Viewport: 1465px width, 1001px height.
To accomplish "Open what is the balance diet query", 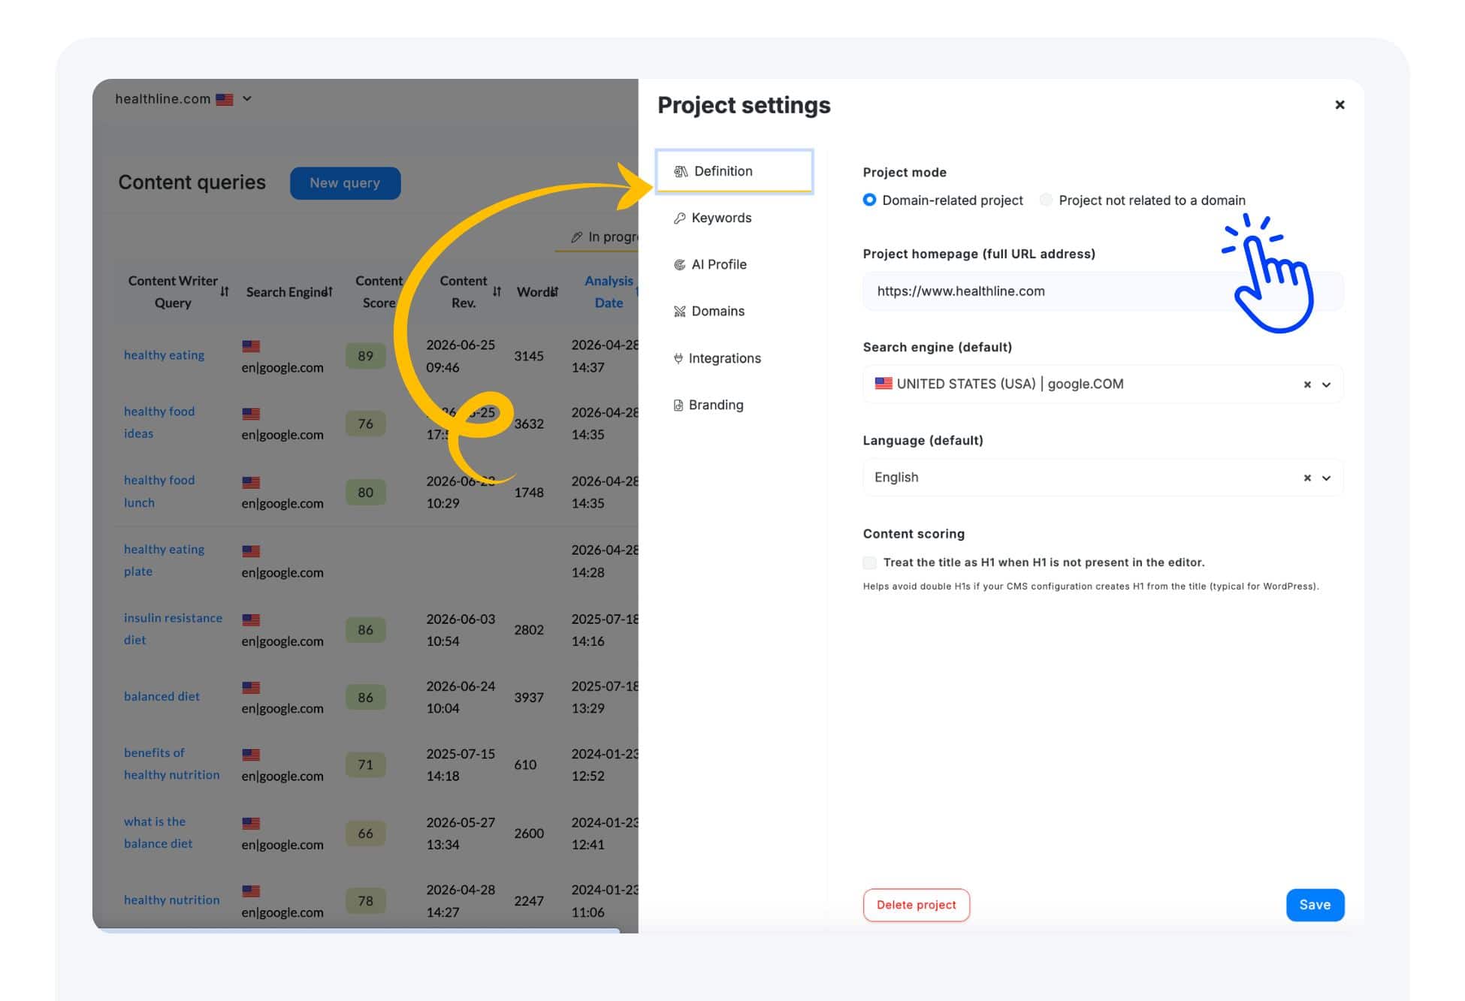I will click(158, 832).
